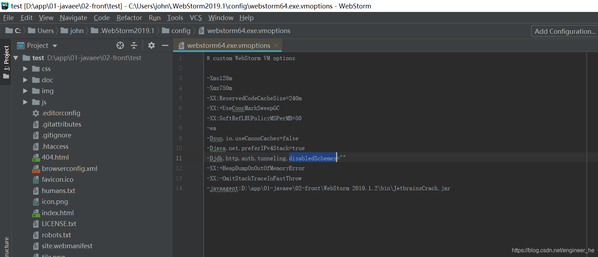The width and height of the screenshot is (598, 257).
Task: Open the Refactor menu
Action: 129,18
